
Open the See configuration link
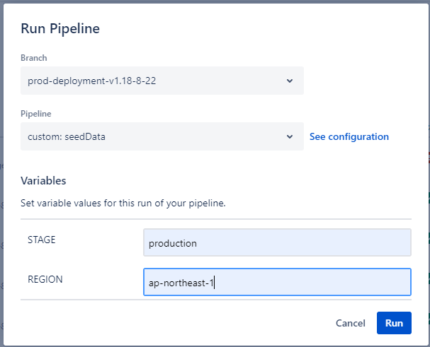[x=349, y=136]
